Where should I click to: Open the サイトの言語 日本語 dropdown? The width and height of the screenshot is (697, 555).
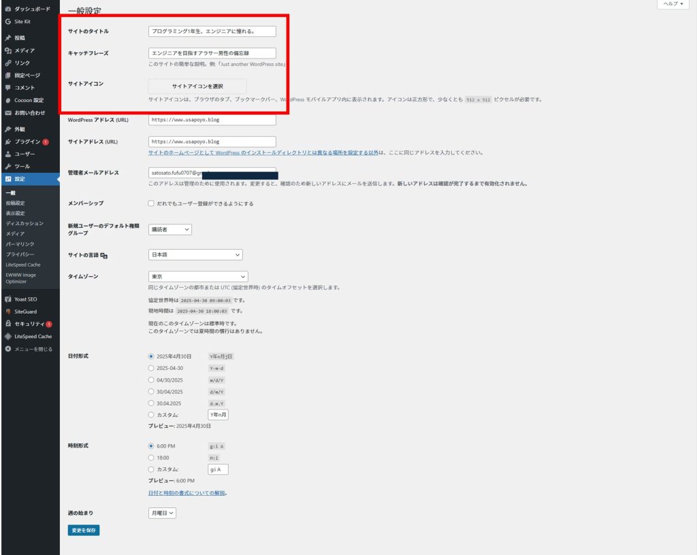click(195, 254)
